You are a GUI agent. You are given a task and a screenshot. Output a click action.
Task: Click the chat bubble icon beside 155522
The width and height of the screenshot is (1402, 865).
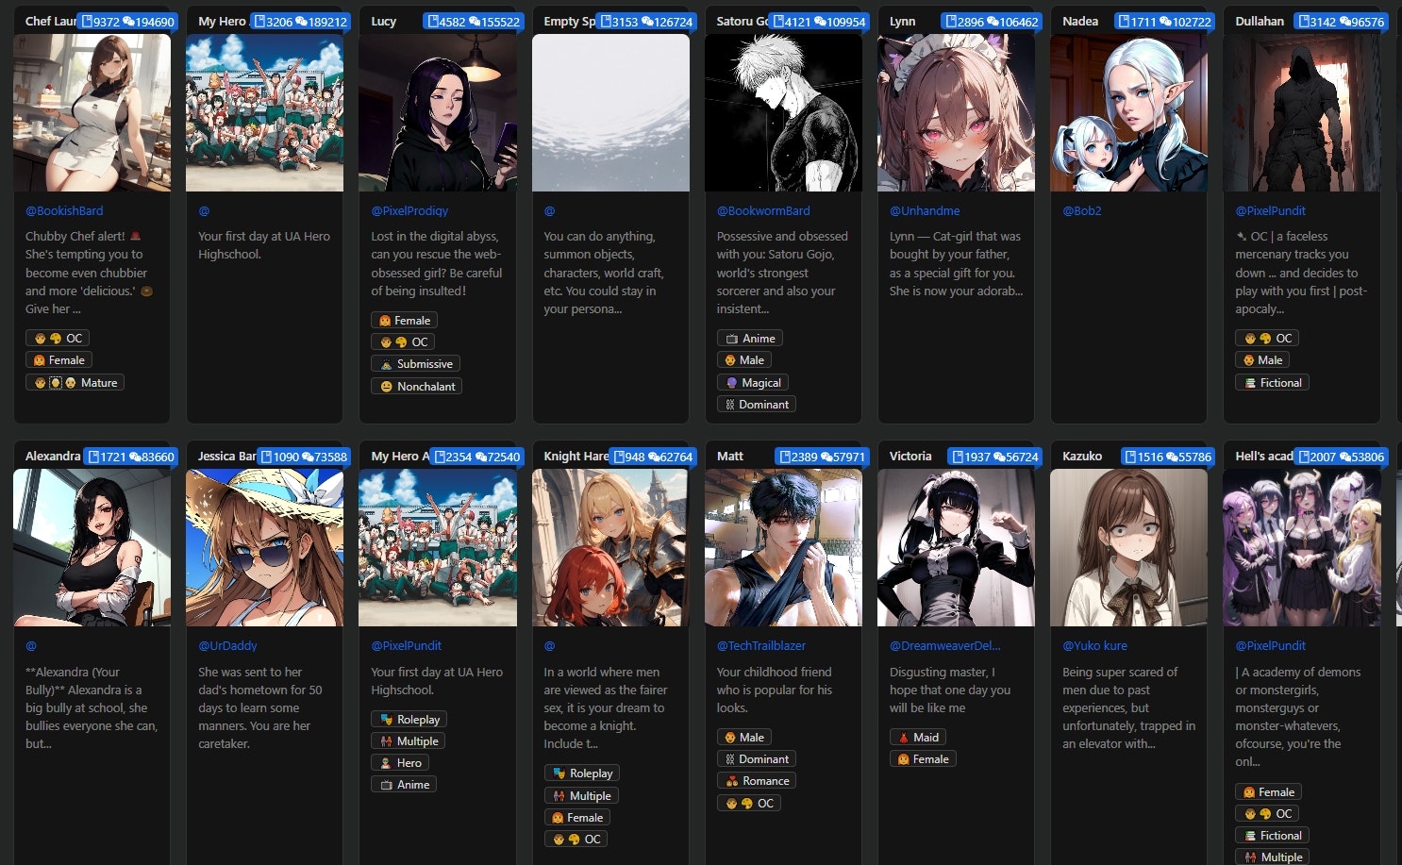pyautogui.click(x=475, y=22)
